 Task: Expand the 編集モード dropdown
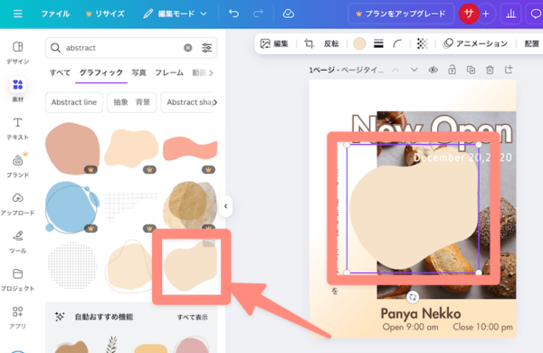(x=175, y=14)
